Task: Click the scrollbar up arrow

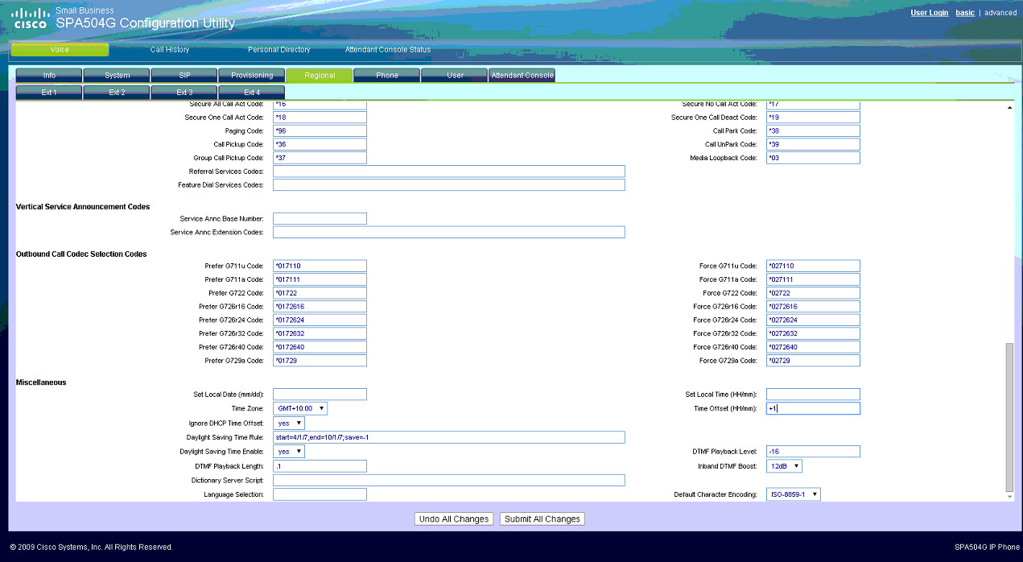Action: point(1010,108)
